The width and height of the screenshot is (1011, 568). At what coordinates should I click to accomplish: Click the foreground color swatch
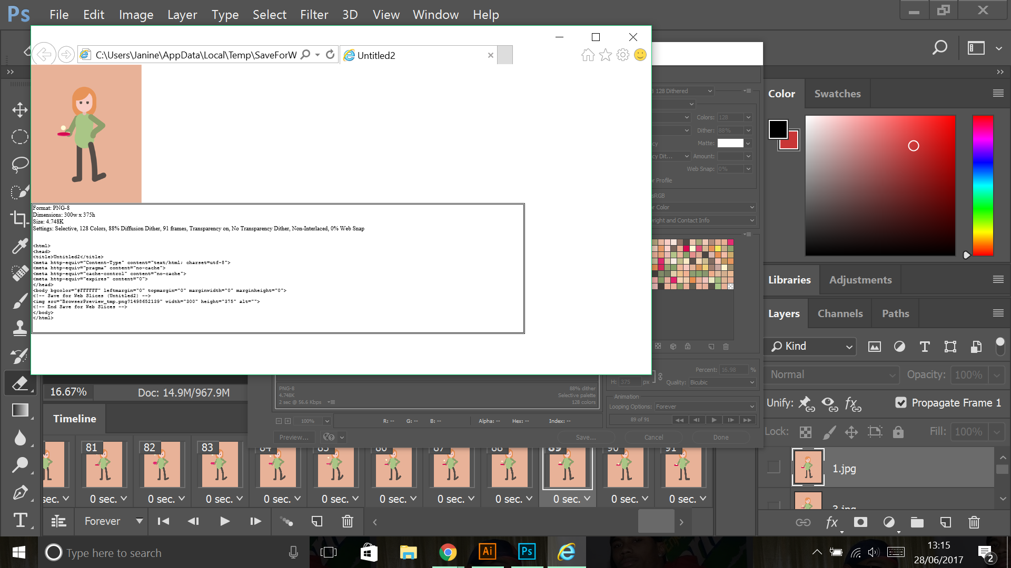(x=778, y=129)
